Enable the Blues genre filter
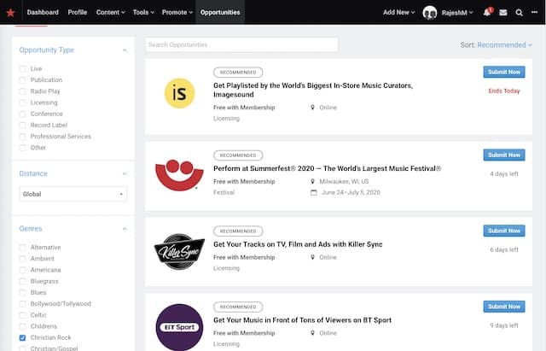This screenshot has height=351, width=546. point(23,292)
